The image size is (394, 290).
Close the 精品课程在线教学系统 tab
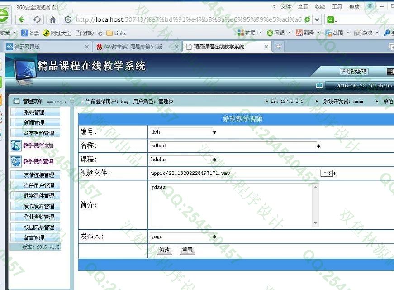point(266,47)
